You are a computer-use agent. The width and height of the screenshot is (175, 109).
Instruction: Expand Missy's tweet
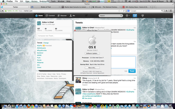click(85, 85)
